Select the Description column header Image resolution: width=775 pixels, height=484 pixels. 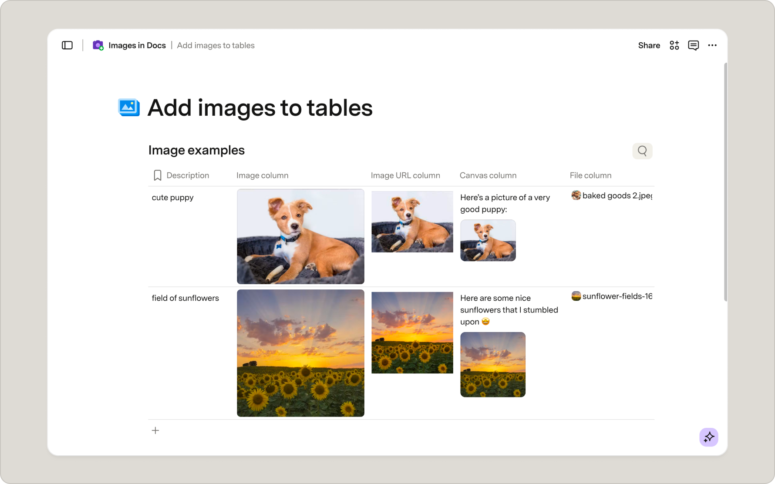pyautogui.click(x=188, y=175)
